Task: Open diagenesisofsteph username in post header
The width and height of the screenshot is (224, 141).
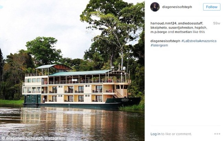Action: pyautogui.click(x=176, y=7)
